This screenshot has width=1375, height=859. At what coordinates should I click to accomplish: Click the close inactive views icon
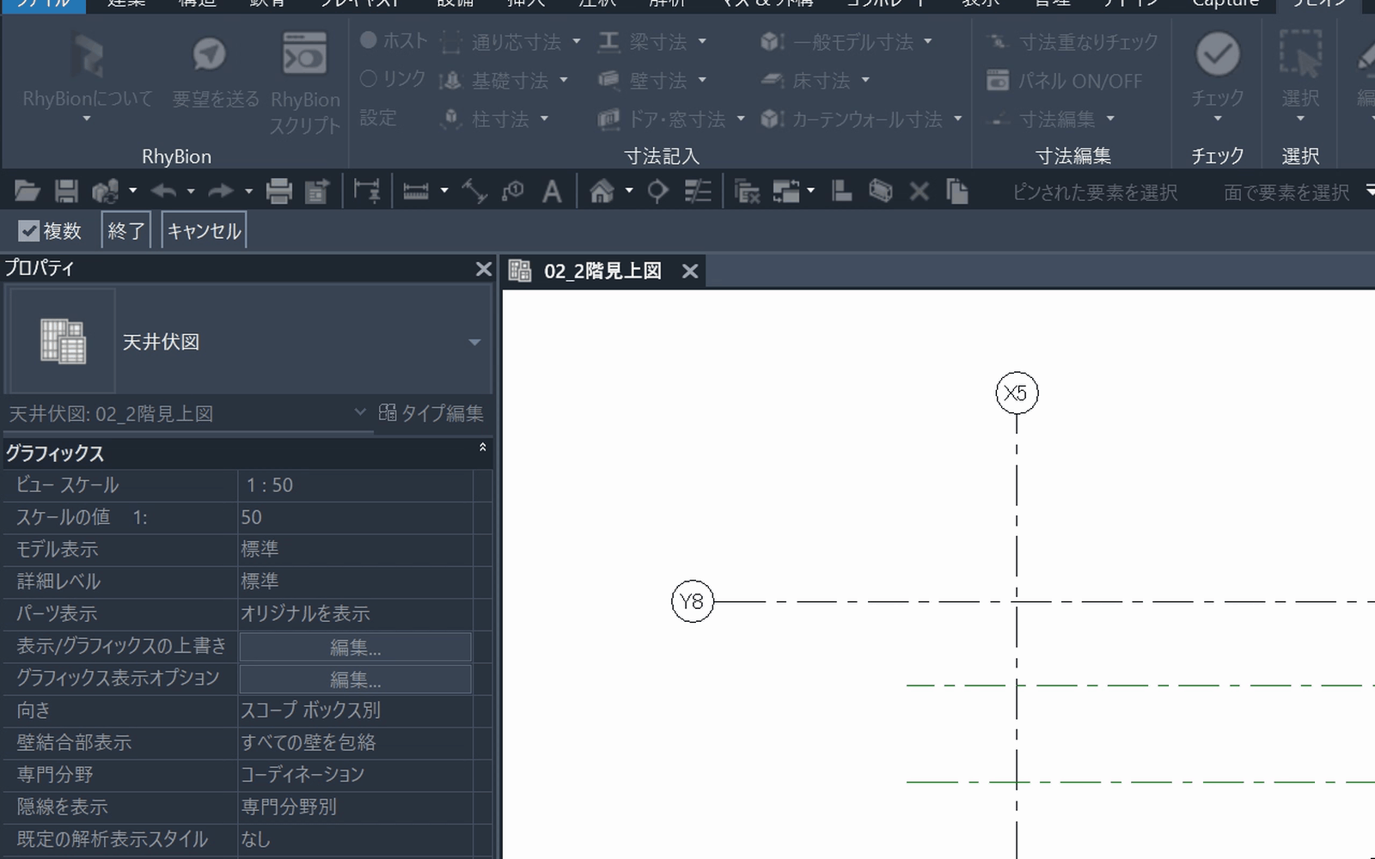(x=747, y=191)
